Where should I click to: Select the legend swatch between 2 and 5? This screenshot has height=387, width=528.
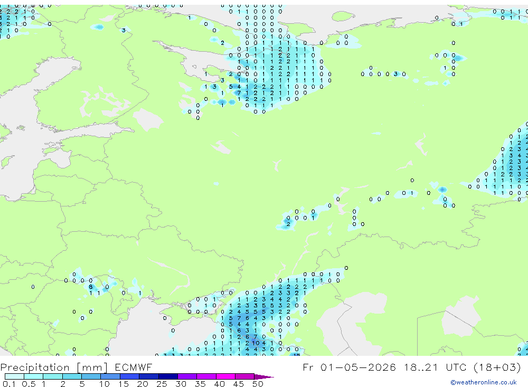click(x=72, y=376)
